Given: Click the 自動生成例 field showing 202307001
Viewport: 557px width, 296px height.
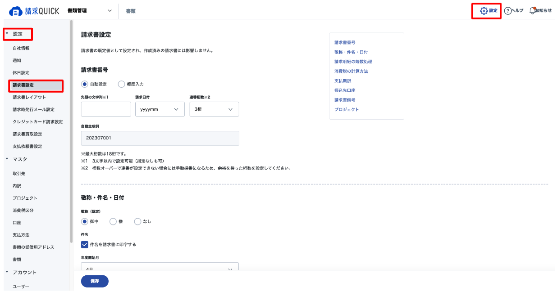Looking at the screenshot, I should pos(160,138).
